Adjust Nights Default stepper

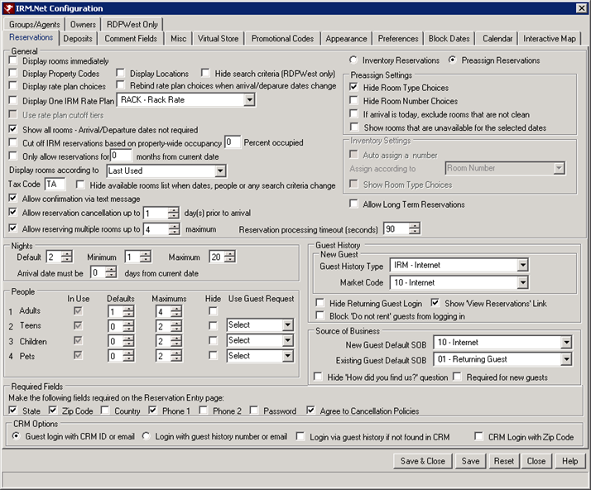pos(67,257)
